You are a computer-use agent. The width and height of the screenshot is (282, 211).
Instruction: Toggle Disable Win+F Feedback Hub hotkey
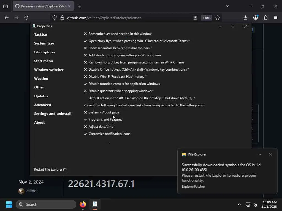point(115,77)
